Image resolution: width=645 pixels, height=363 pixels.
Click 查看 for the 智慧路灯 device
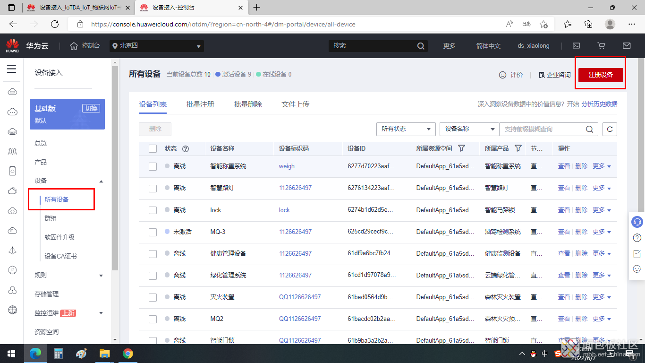tap(564, 188)
